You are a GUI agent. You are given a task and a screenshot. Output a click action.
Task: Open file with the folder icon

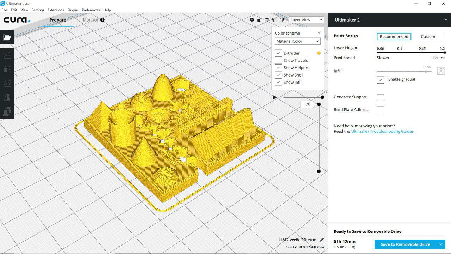[x=7, y=37]
